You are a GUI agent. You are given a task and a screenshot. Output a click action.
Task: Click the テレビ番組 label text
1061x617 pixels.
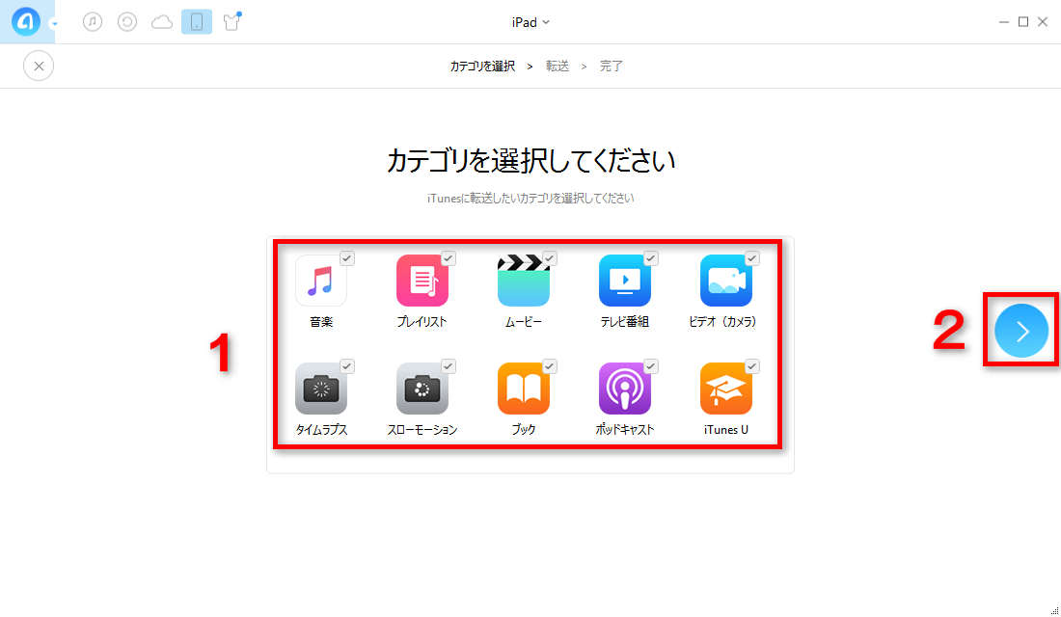625,322
